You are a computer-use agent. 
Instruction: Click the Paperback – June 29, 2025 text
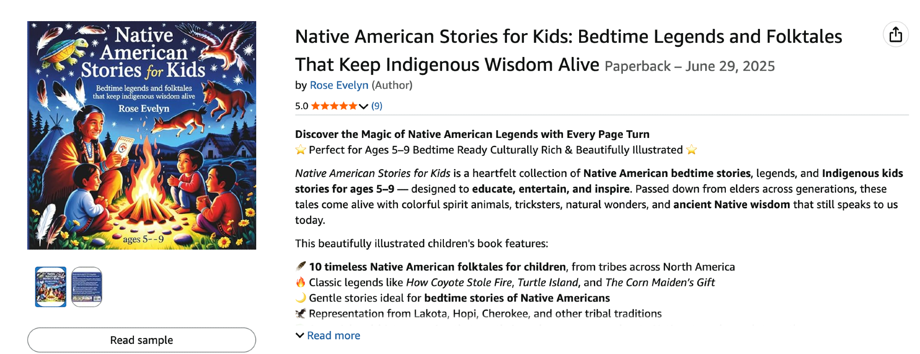click(690, 66)
